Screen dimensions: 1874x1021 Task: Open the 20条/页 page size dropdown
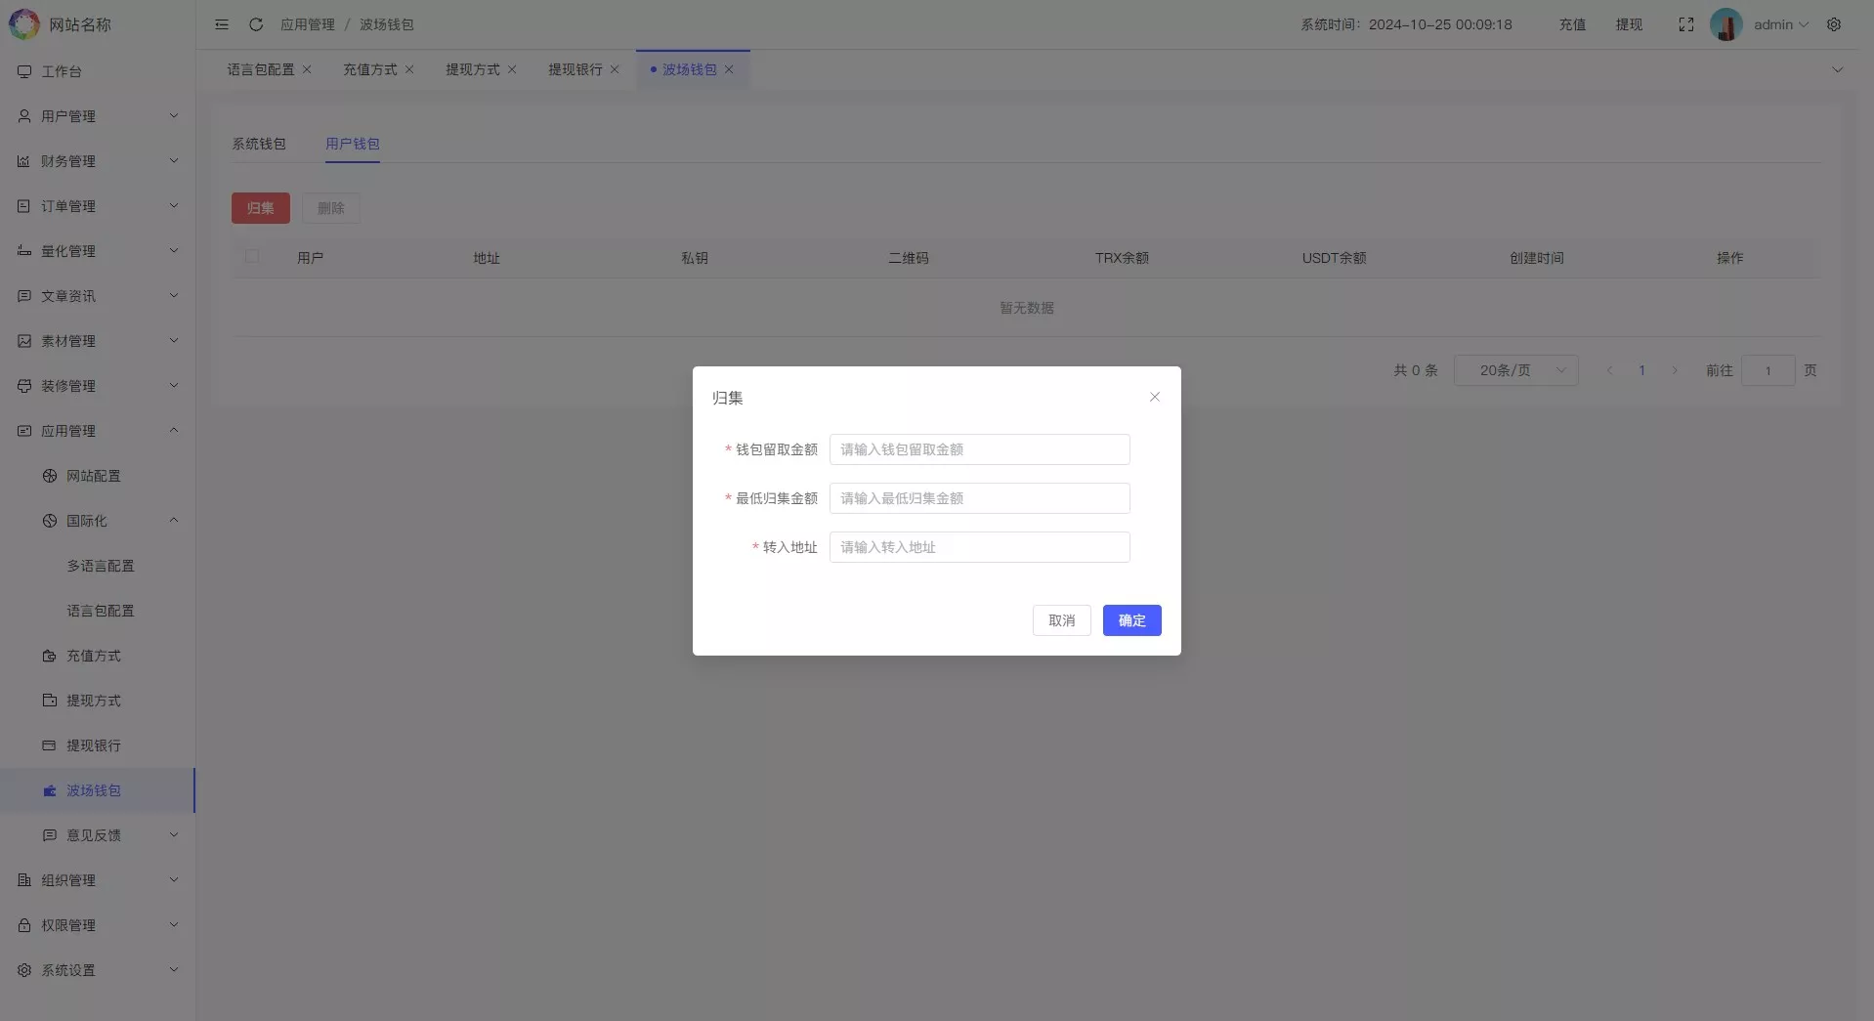1515,370
